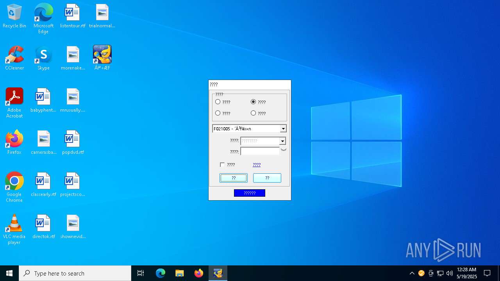Open the notification center icon
The image size is (500, 281).
(487, 273)
